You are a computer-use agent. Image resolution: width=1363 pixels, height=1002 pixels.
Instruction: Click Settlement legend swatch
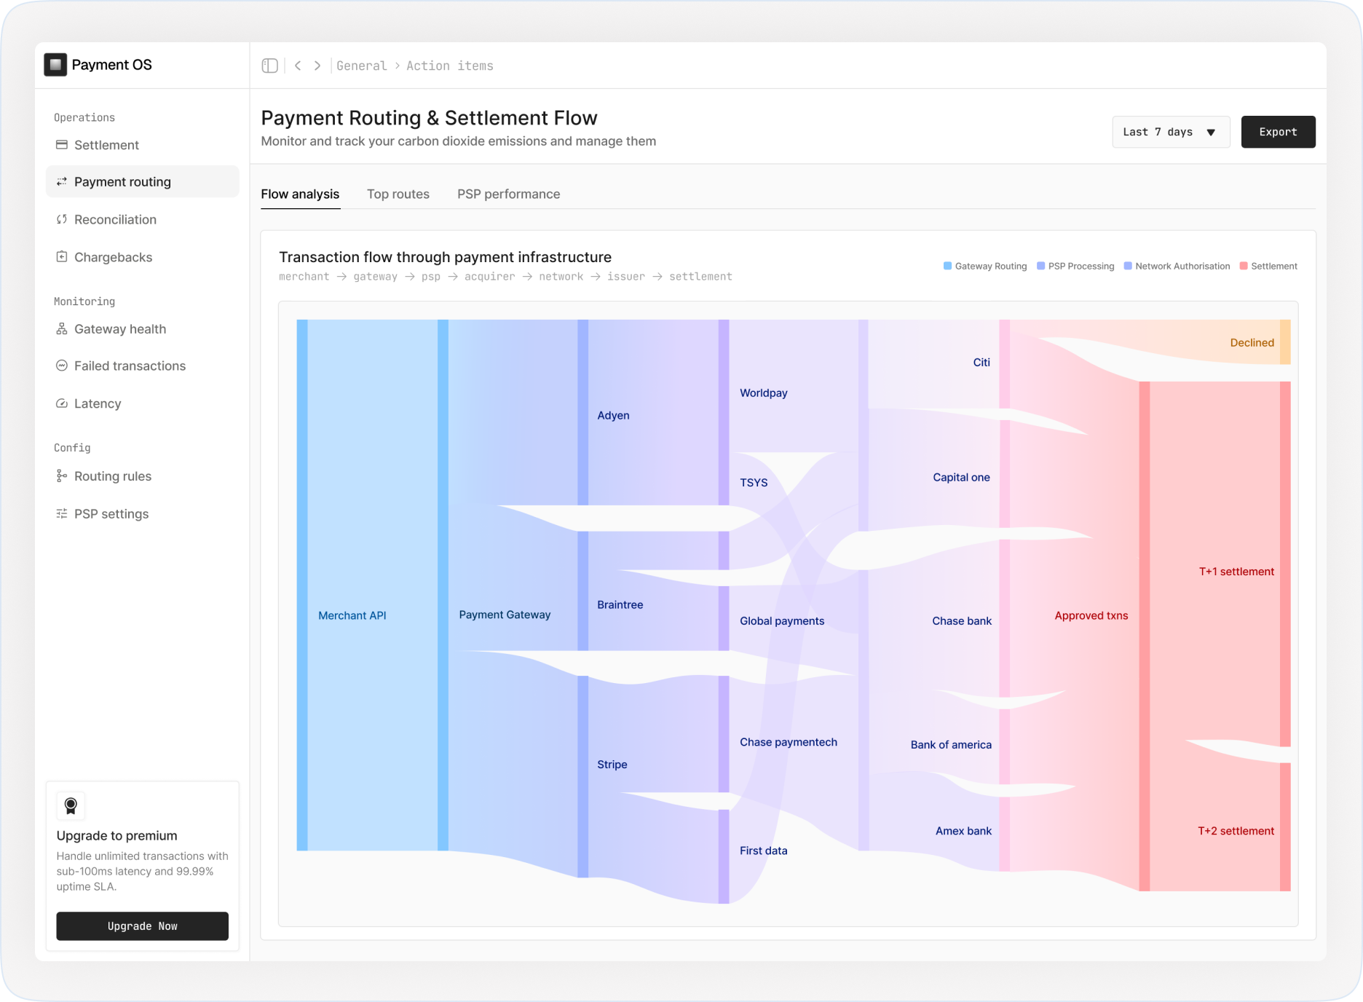(x=1244, y=266)
